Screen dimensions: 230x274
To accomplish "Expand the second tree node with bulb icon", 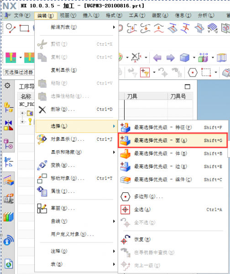I will pos(22,121).
